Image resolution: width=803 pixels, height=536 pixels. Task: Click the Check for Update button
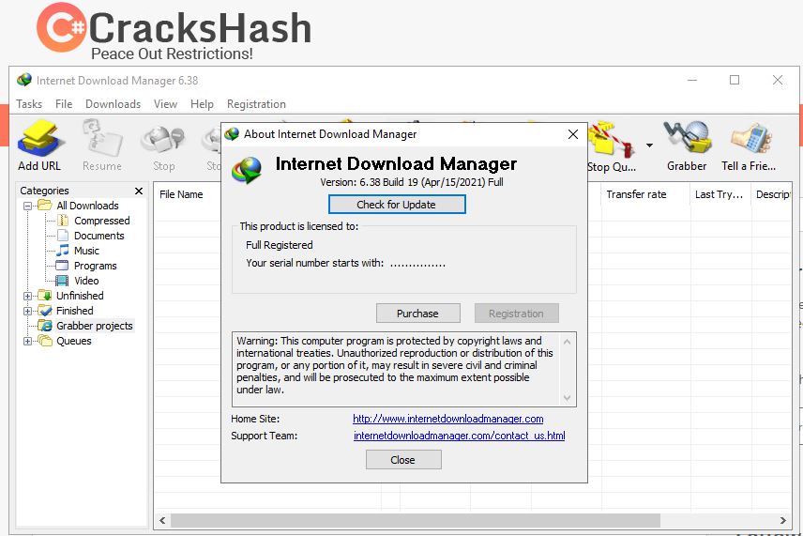tap(397, 205)
